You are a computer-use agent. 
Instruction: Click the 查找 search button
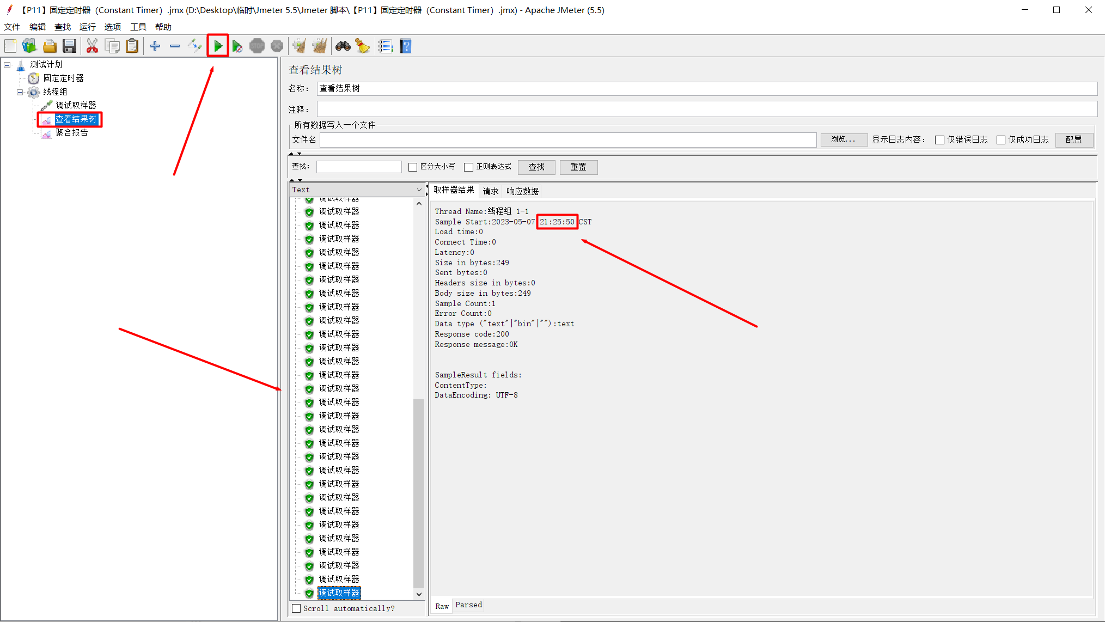click(x=536, y=167)
